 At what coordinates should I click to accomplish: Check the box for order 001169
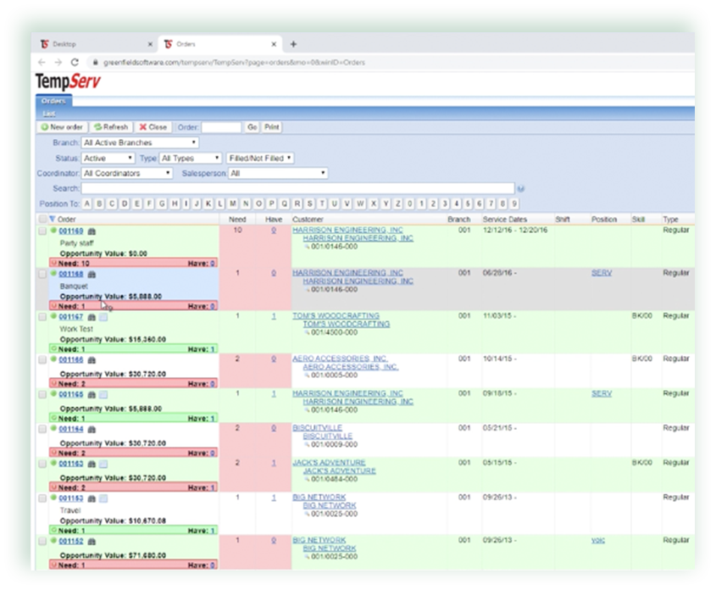(42, 231)
